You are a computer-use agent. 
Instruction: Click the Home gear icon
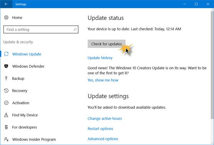click(x=6, y=17)
